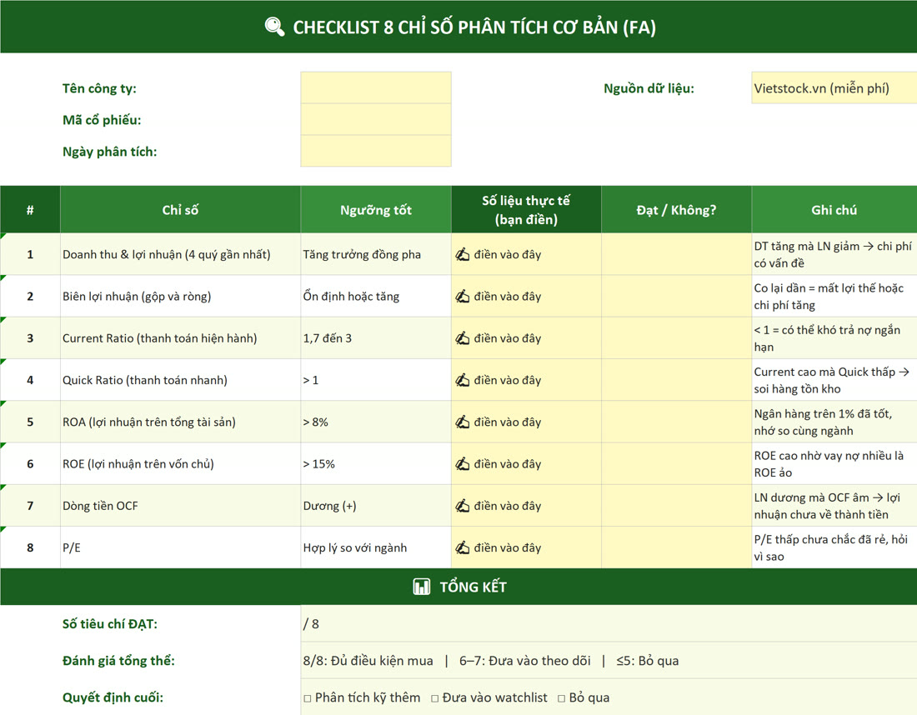
Task: Click the magnifying glass icon in the title
Action: 274,27
